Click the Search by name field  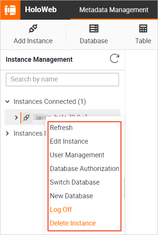(62, 80)
